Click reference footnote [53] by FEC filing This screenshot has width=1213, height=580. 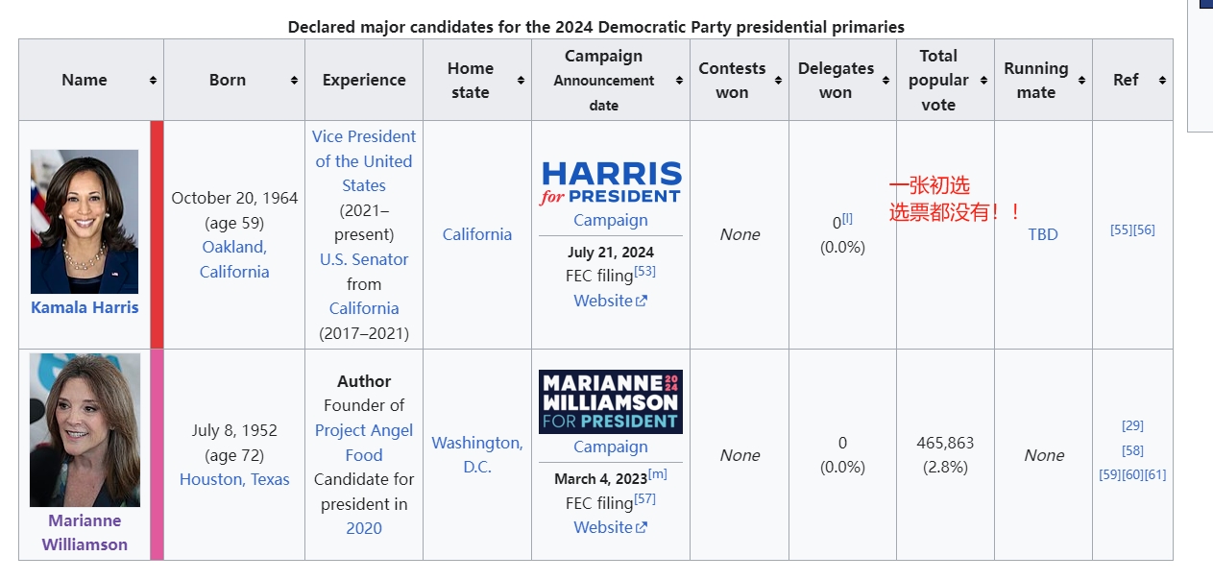[644, 272]
